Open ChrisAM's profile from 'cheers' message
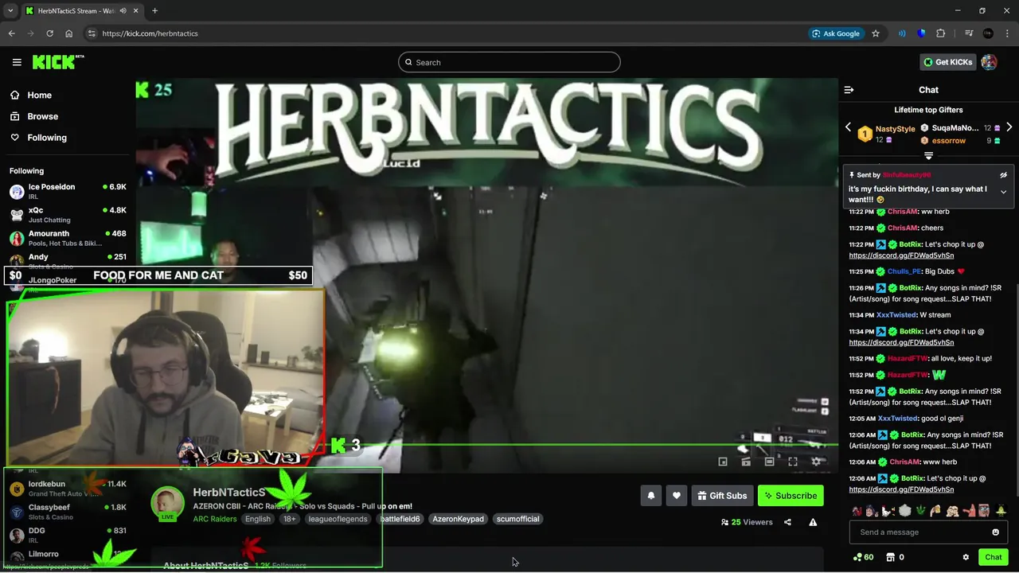 click(x=903, y=228)
